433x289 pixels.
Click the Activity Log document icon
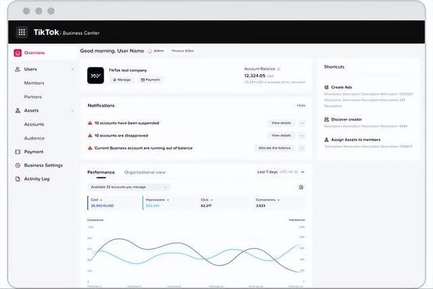point(18,179)
